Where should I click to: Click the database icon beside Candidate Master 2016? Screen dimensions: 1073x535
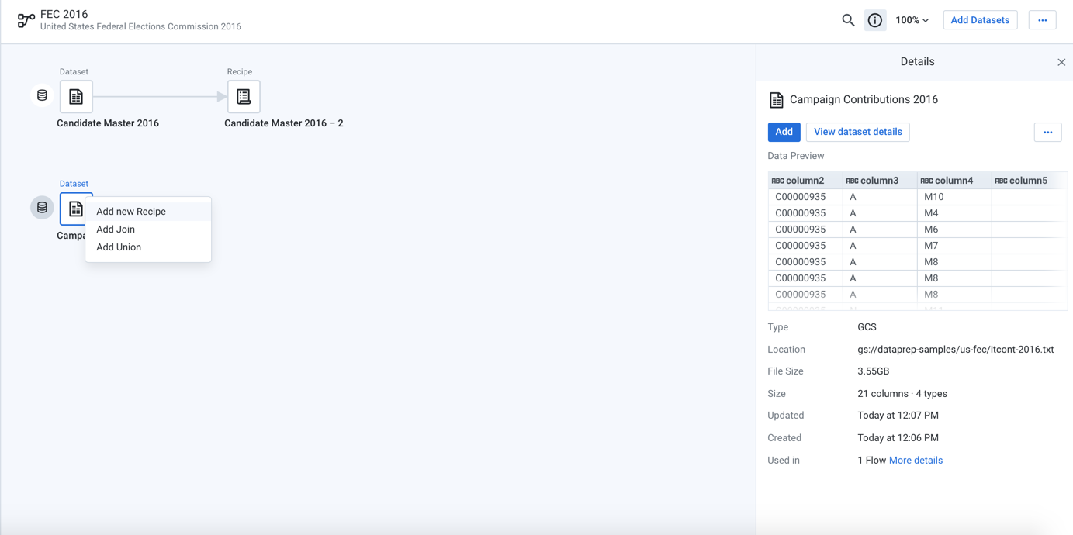pos(42,95)
